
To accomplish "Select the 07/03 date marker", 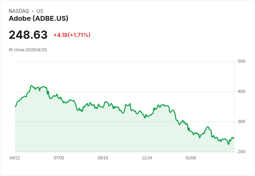I will click(x=59, y=158).
